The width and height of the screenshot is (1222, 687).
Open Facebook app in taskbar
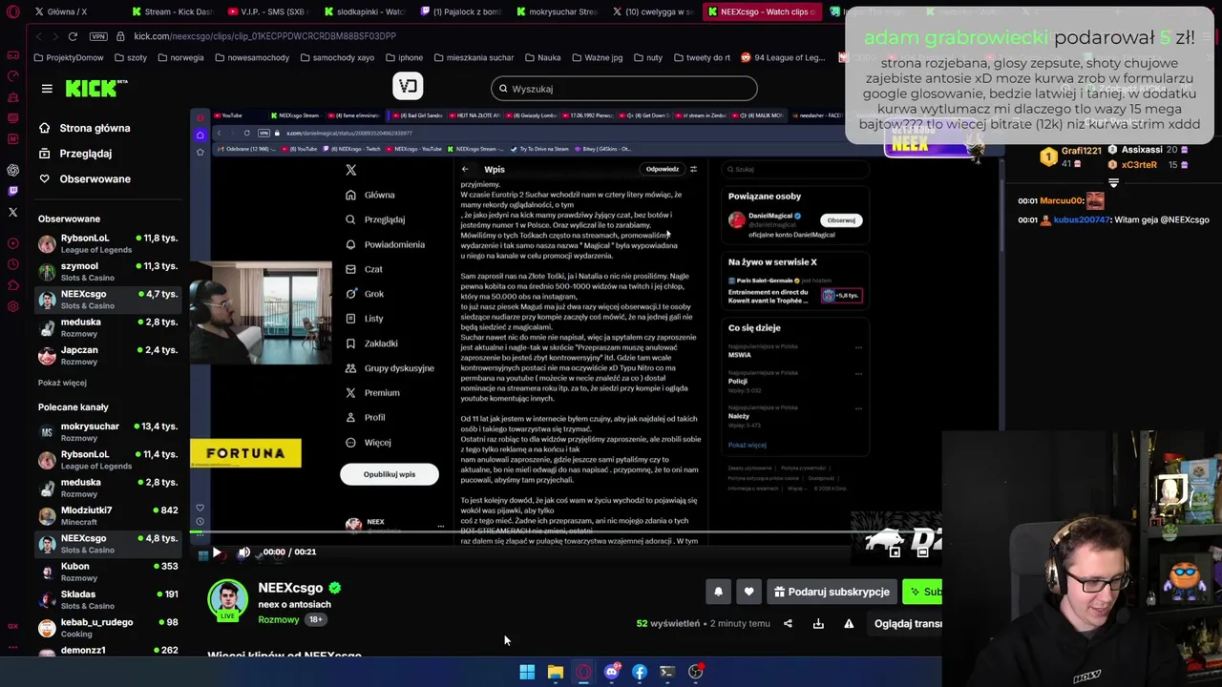640,672
